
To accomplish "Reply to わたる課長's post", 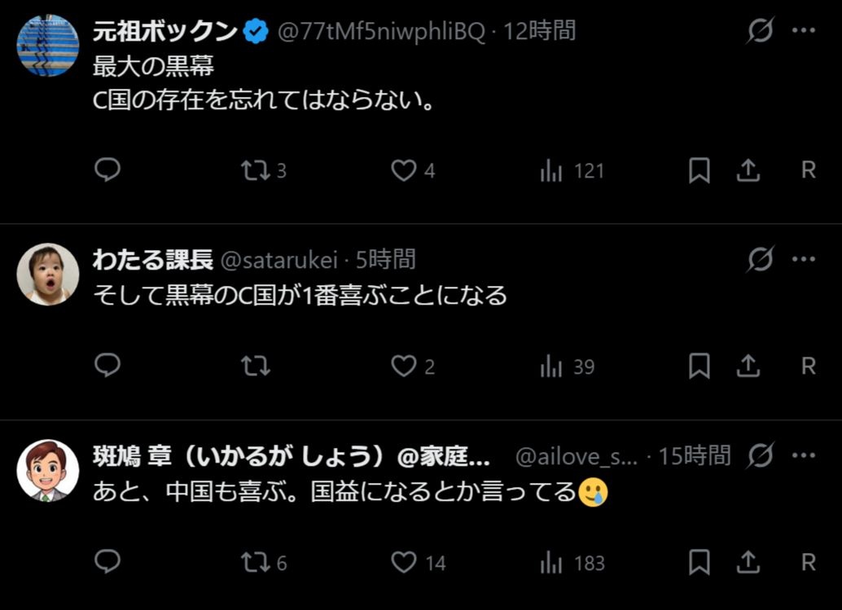I will click(107, 366).
